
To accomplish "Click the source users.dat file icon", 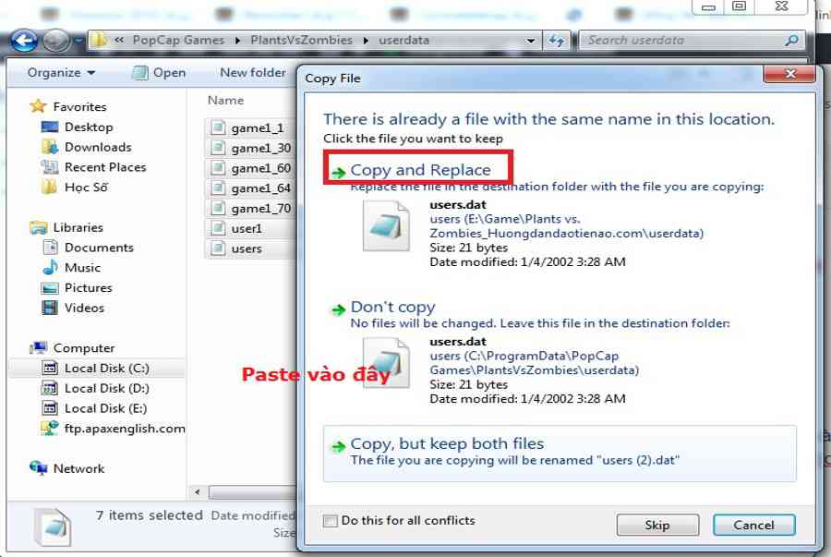I will pos(386,226).
